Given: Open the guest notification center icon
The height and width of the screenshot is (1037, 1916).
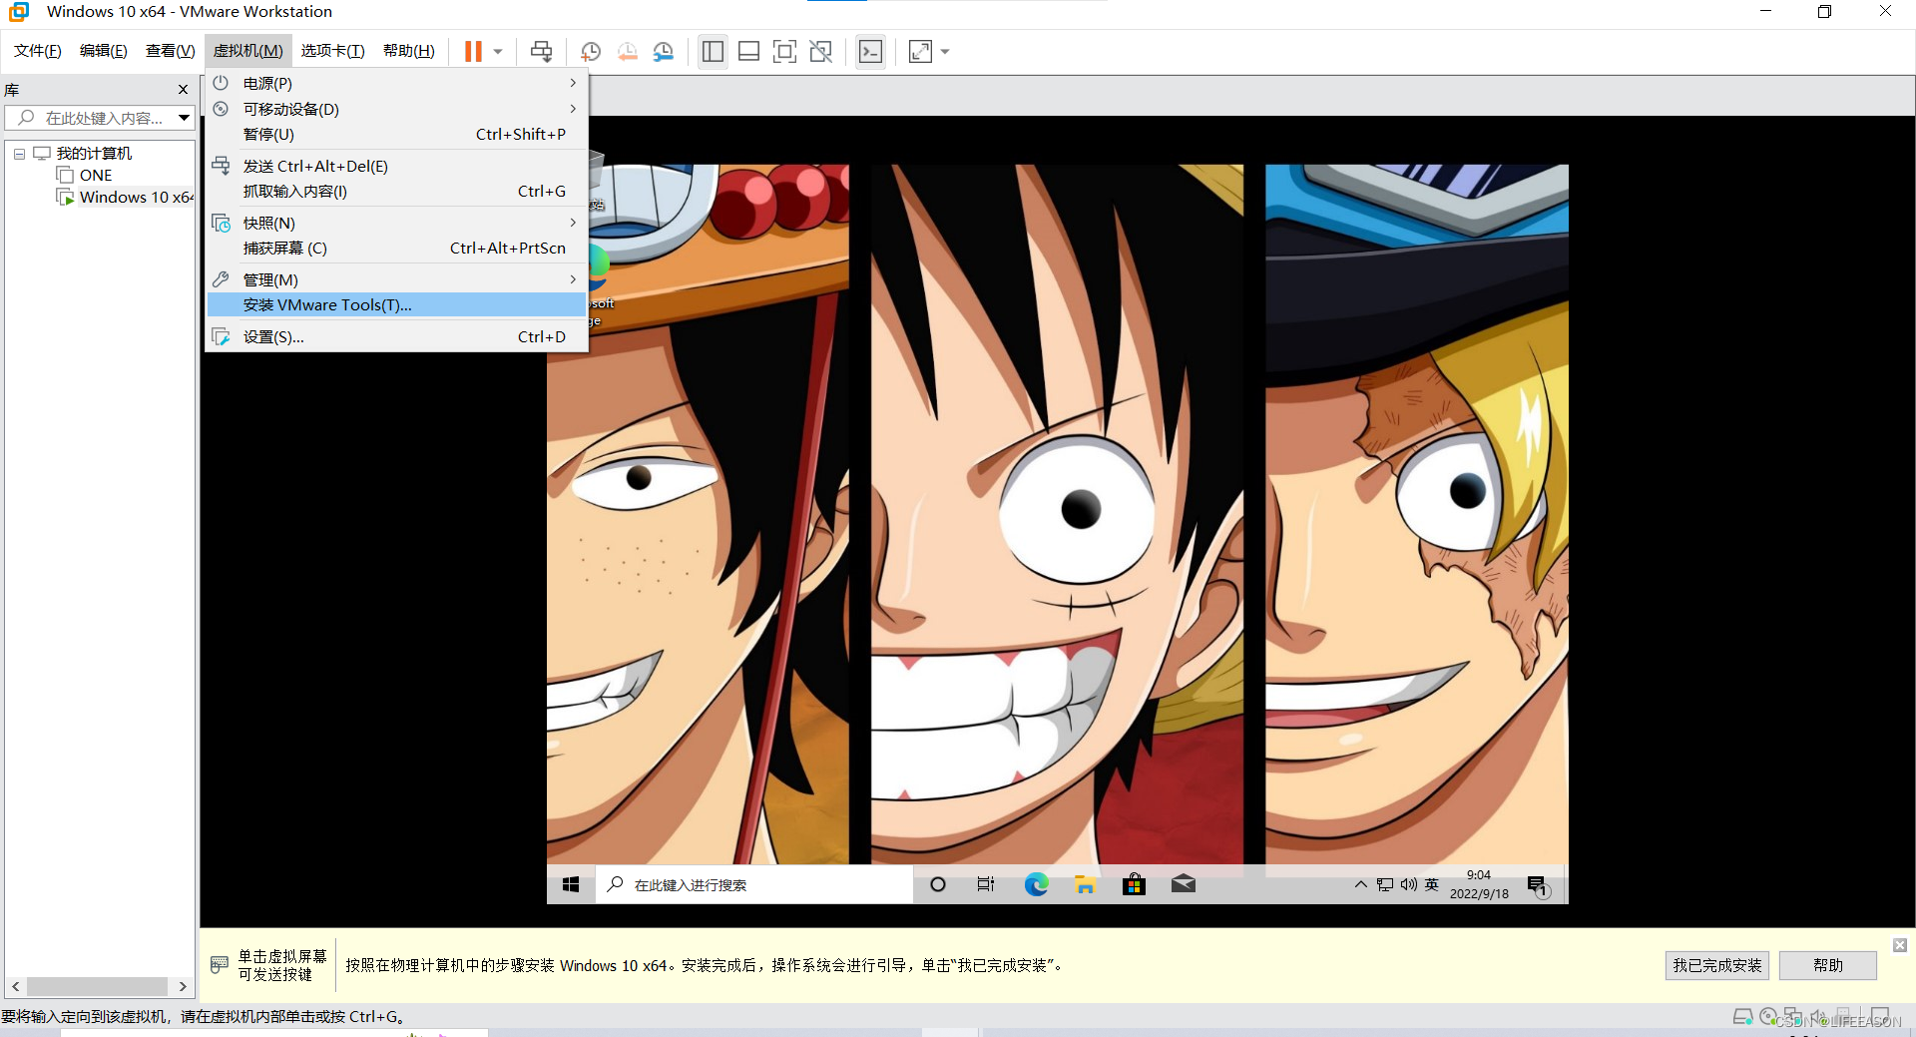Looking at the screenshot, I should [x=1538, y=885].
